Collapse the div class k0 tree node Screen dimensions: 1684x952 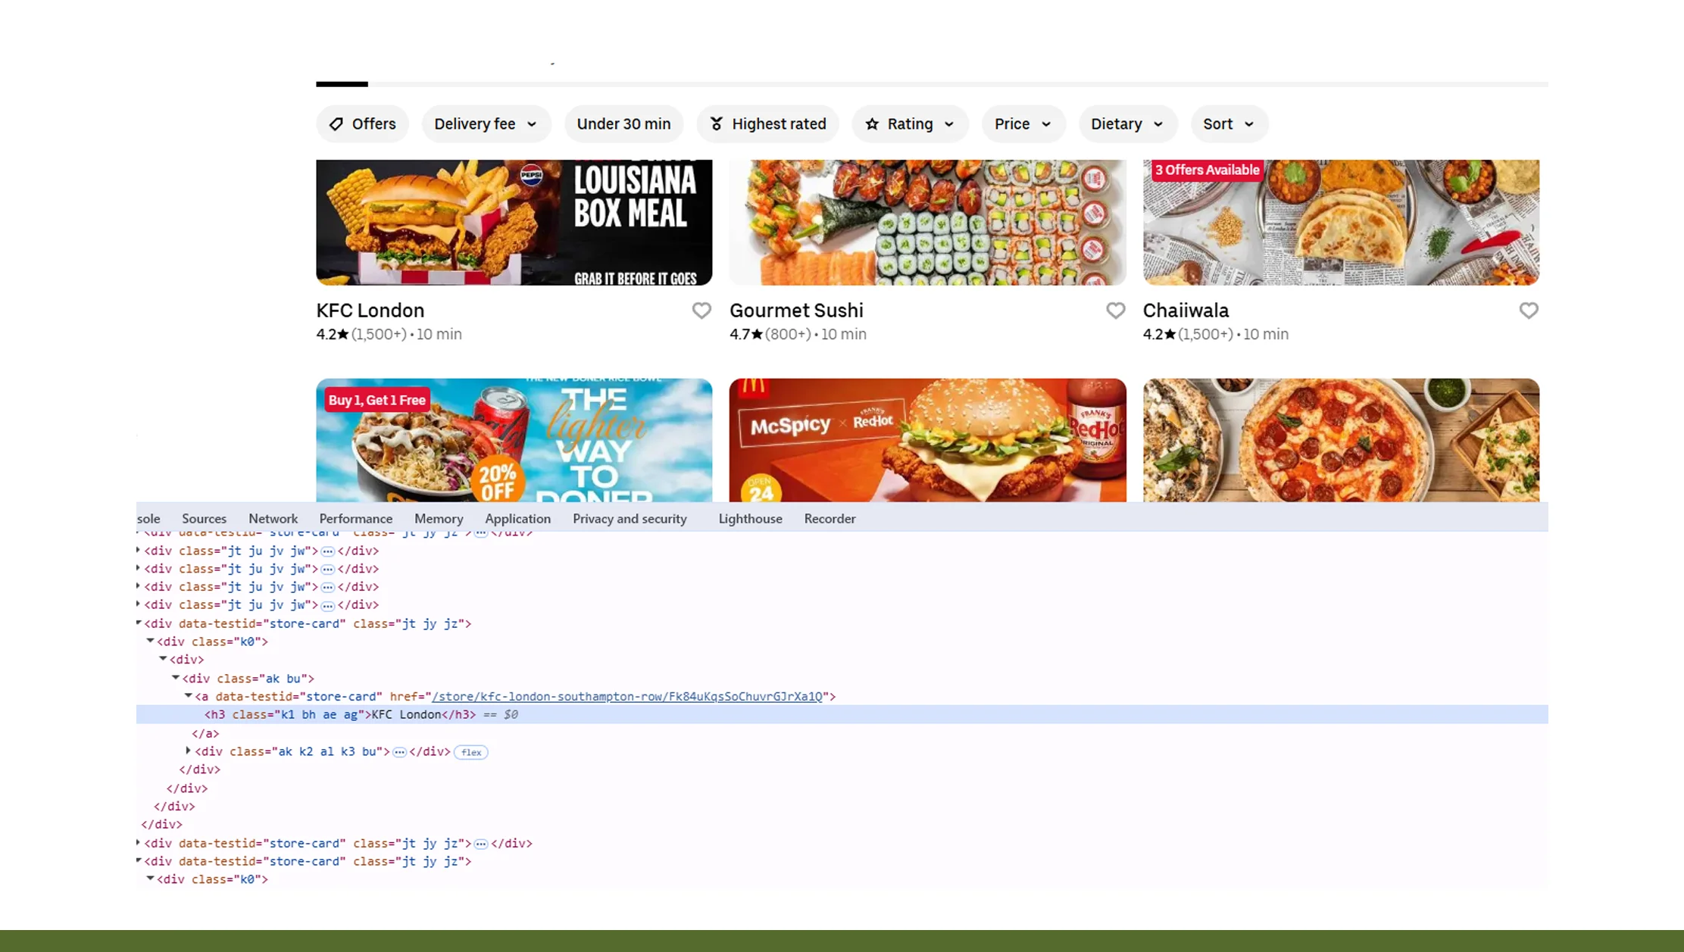tap(150, 641)
